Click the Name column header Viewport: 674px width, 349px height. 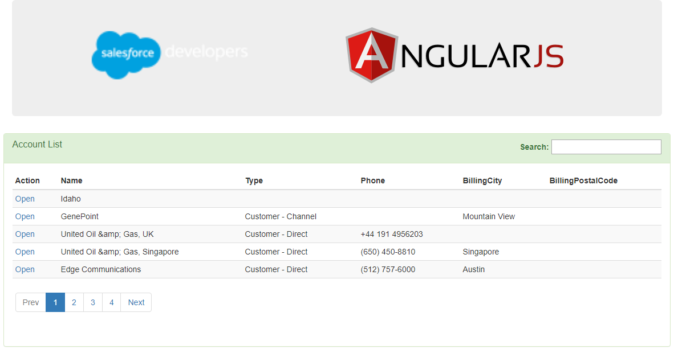click(x=71, y=180)
